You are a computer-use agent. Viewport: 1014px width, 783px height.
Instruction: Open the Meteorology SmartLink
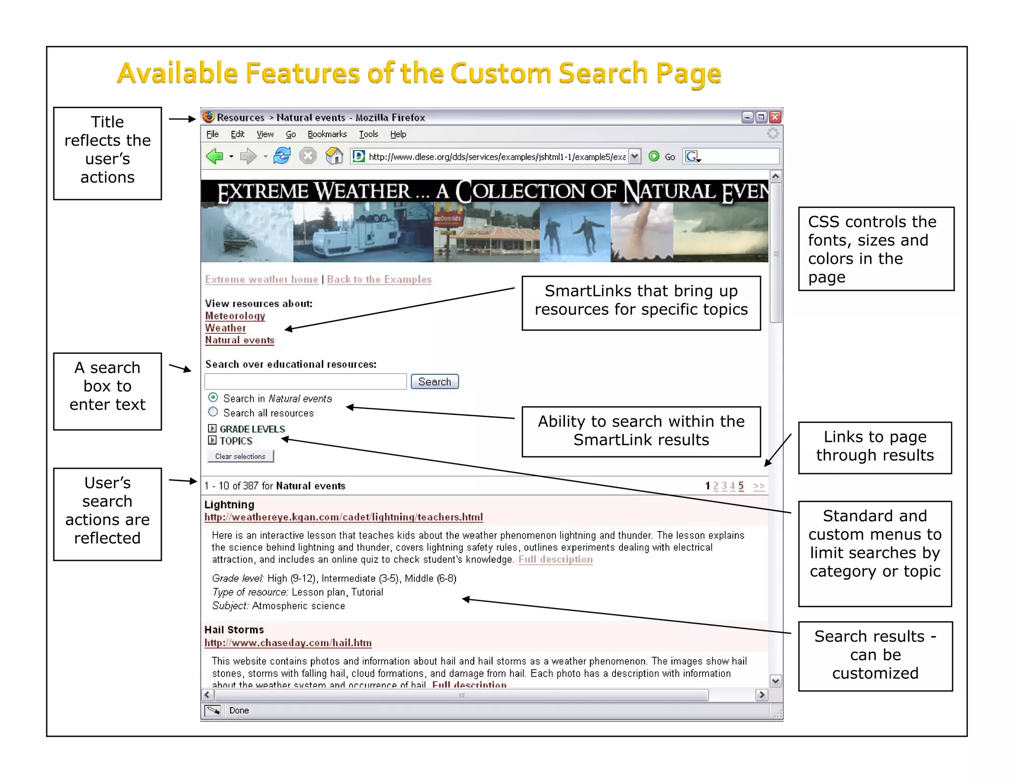click(235, 316)
